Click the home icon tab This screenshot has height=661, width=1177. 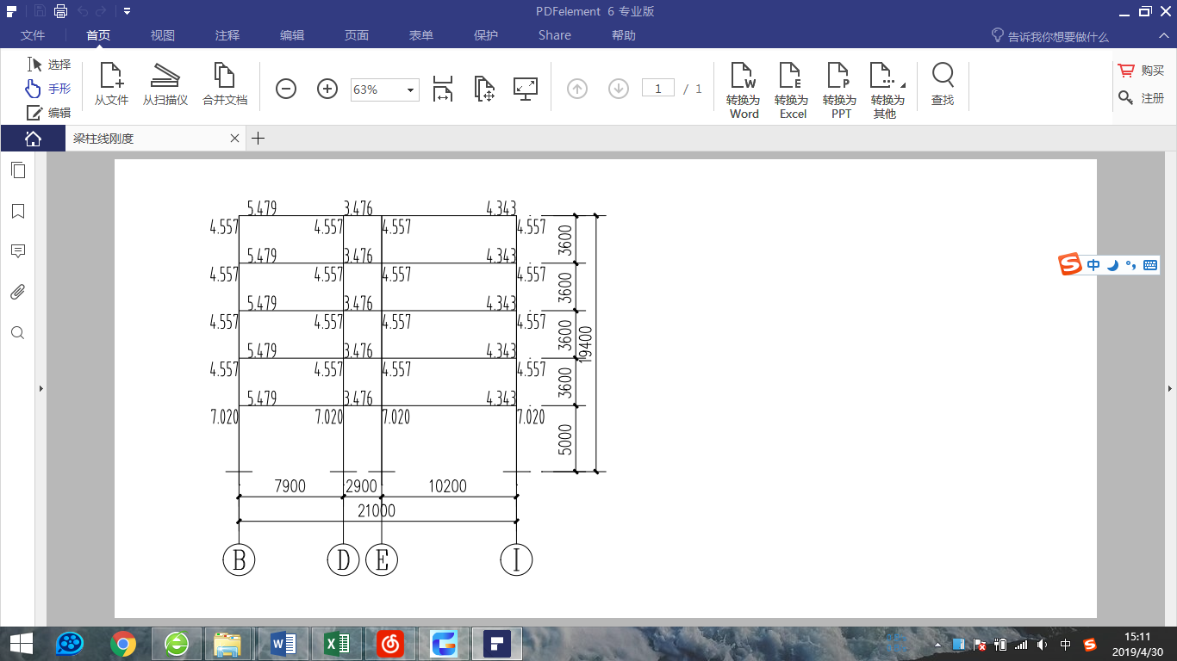[33, 139]
